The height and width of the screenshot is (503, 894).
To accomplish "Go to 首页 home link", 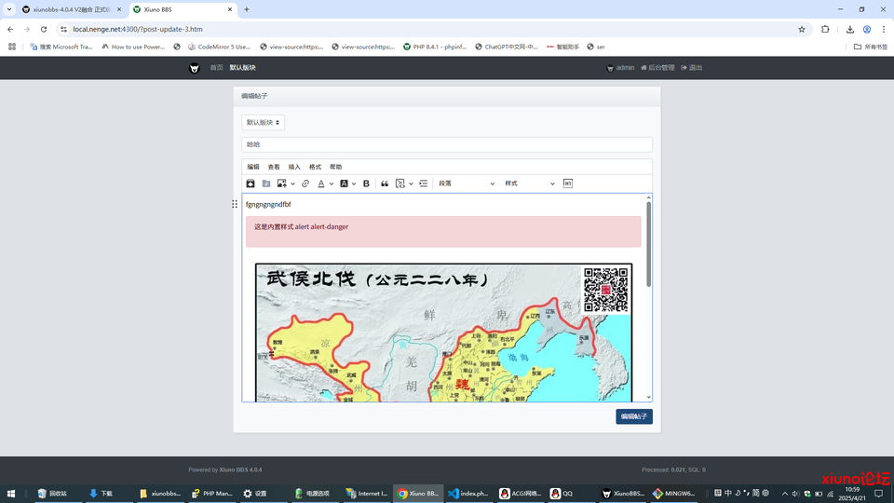I will coord(216,67).
